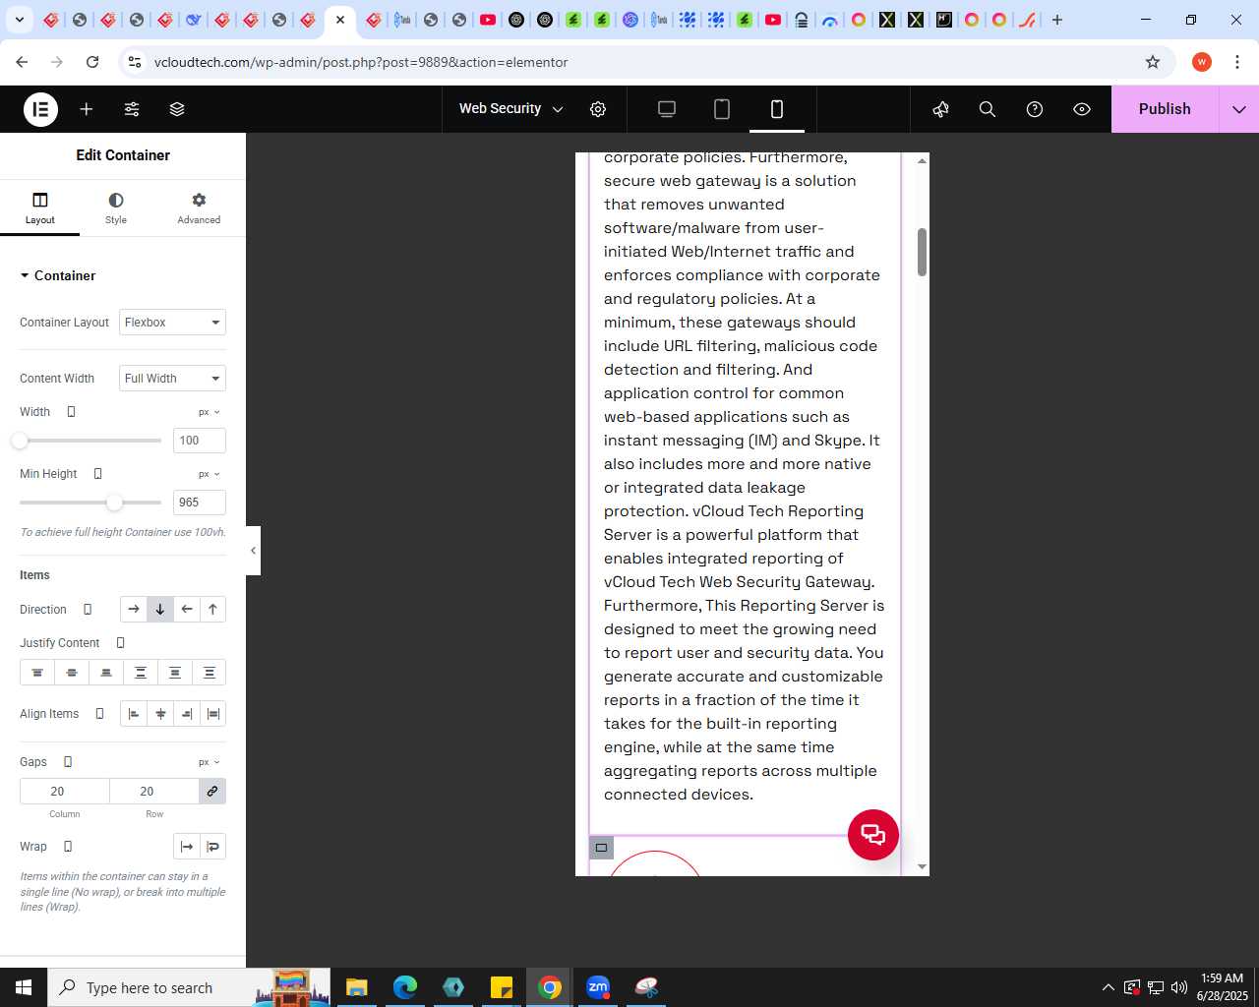The image size is (1259, 1007).
Task: Select the mobile preview mode
Action: coord(777,109)
